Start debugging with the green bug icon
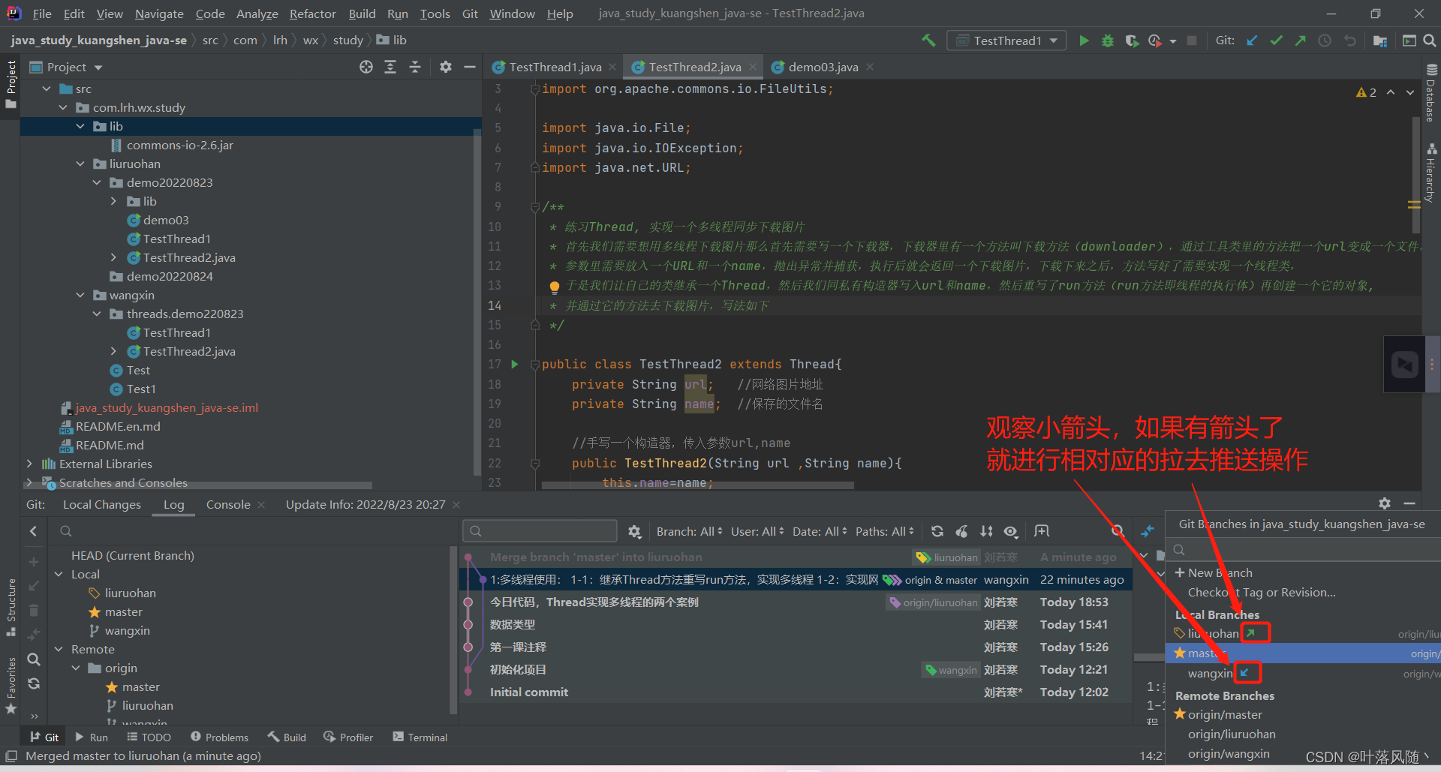This screenshot has width=1441, height=772. pos(1108,41)
